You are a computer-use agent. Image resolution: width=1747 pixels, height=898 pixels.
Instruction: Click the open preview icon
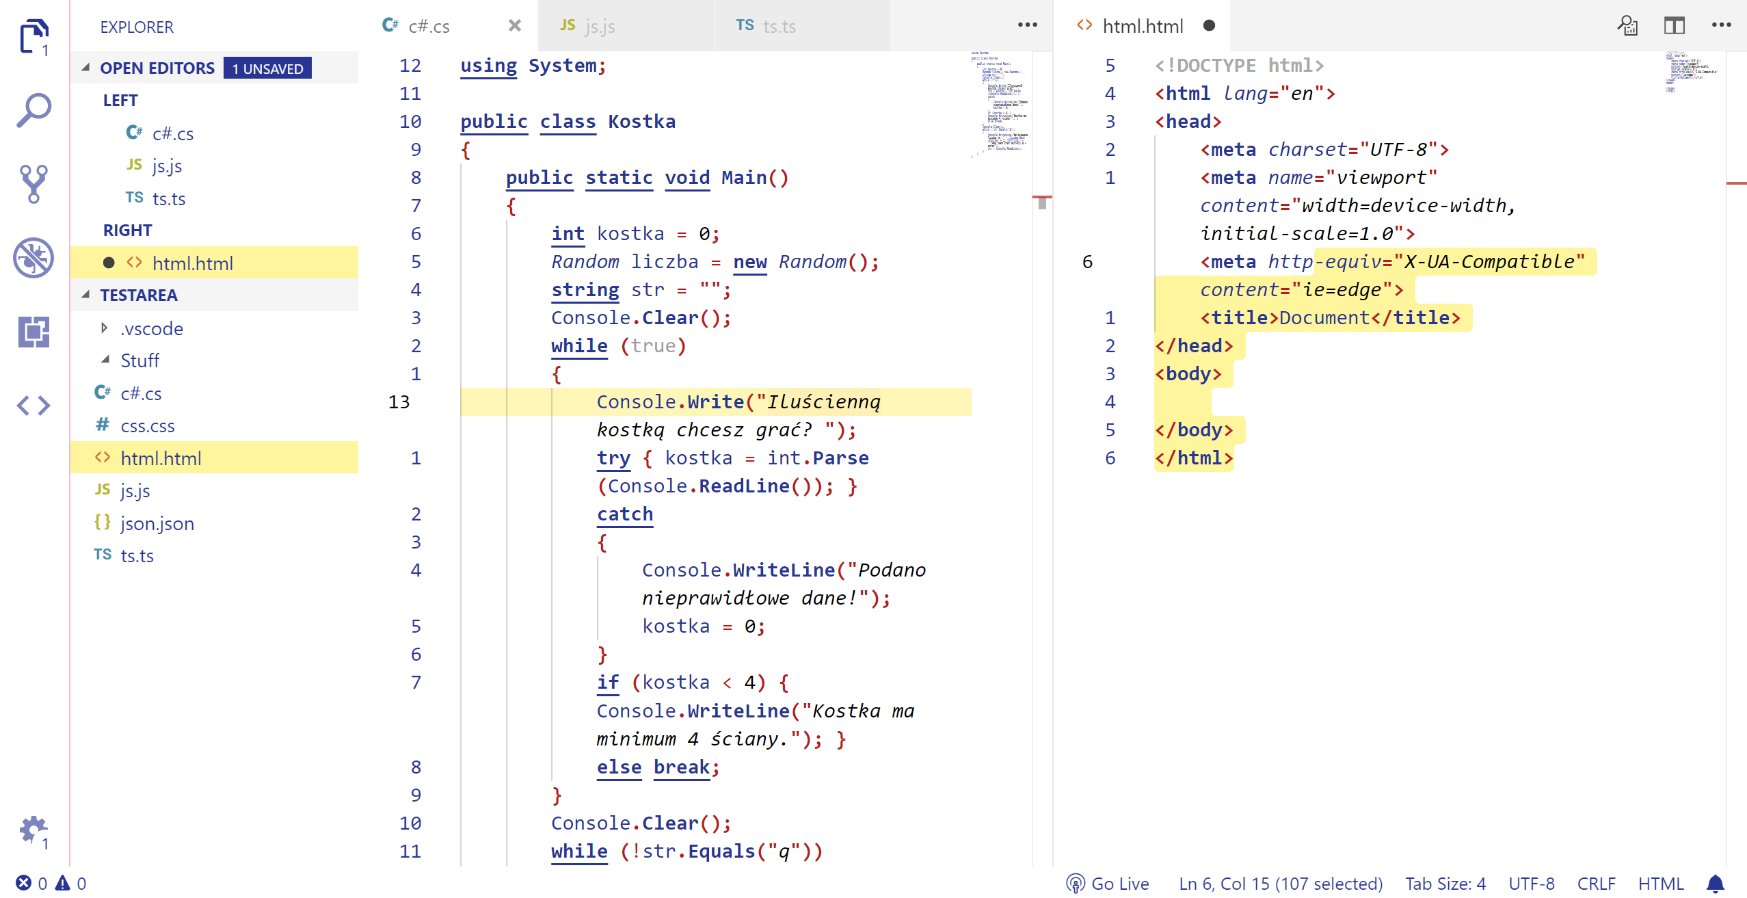1627,26
